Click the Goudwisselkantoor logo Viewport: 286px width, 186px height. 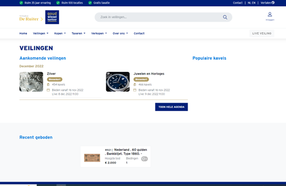[x=52, y=17]
